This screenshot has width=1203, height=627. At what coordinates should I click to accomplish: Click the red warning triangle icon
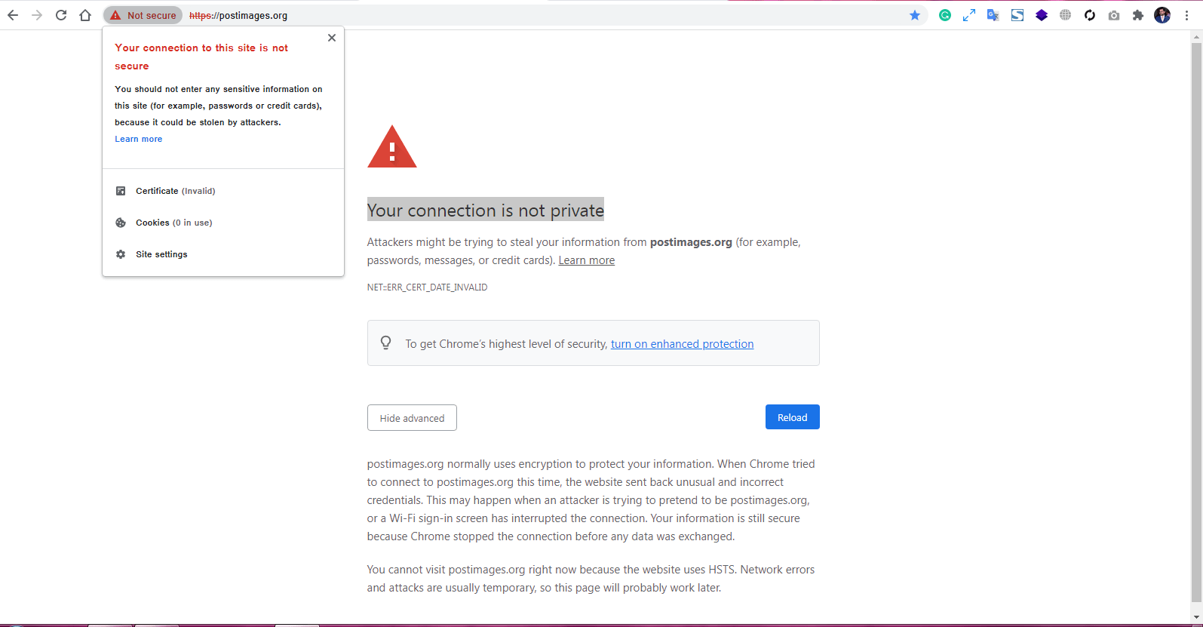pos(391,146)
